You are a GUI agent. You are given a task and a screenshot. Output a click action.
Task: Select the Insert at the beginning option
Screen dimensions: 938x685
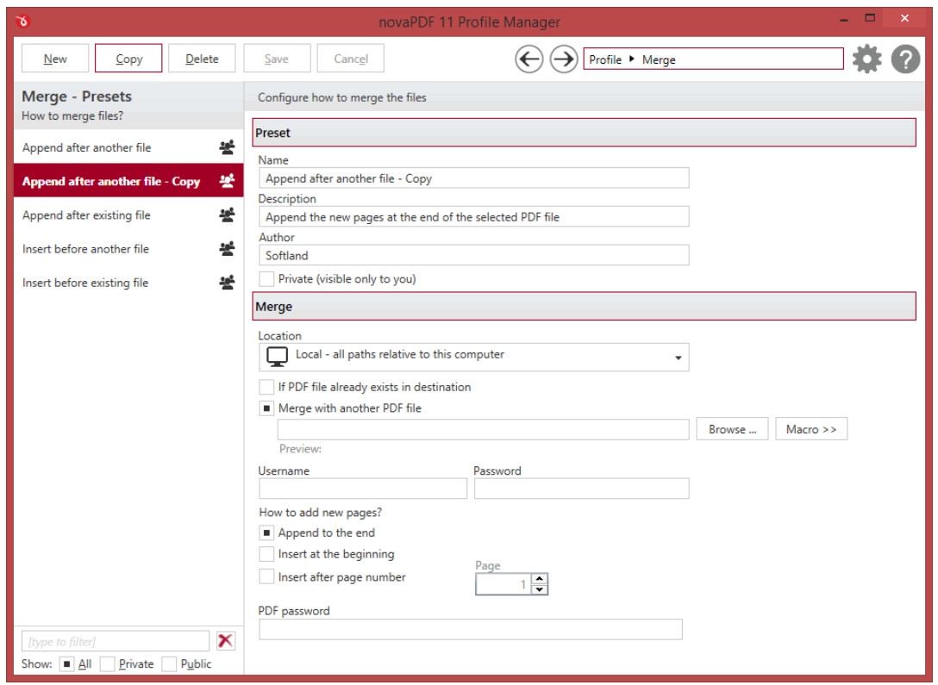tap(266, 554)
